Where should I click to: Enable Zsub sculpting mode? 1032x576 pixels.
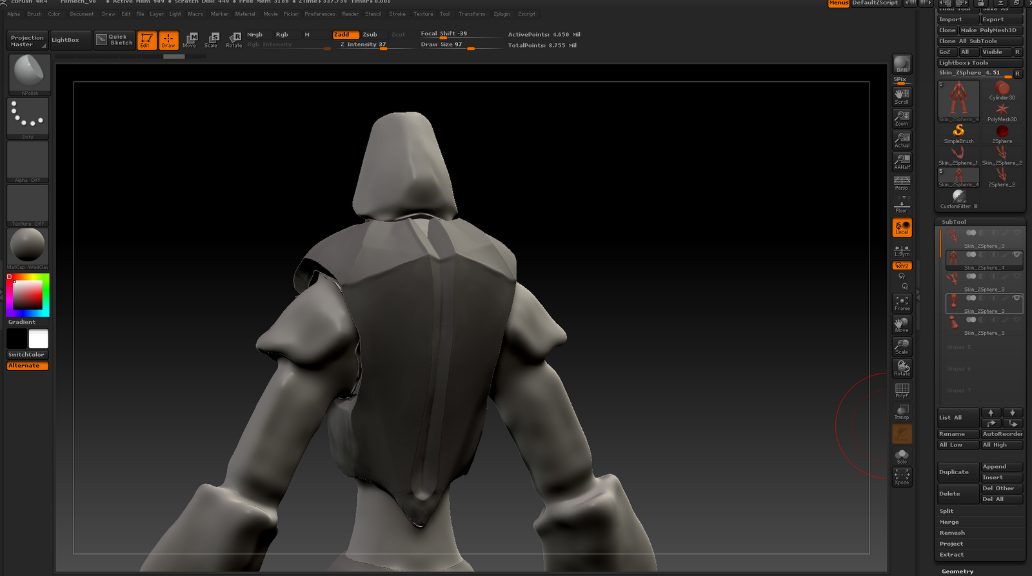click(370, 35)
